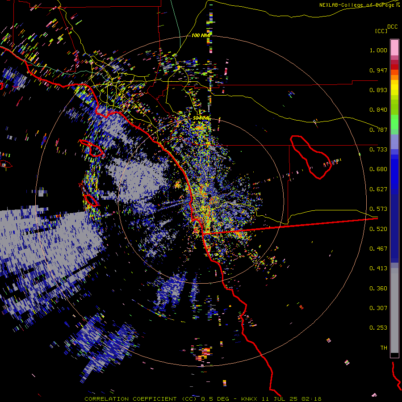
Task: Click the 0.307 scale value
Action: coord(378,308)
